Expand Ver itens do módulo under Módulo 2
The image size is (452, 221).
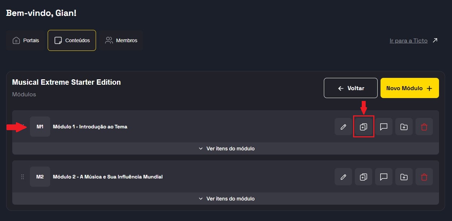tap(226, 199)
